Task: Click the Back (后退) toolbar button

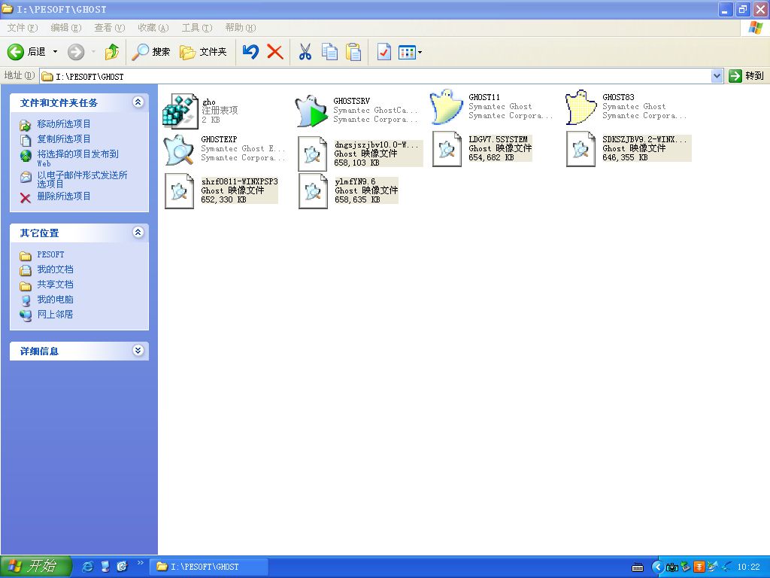Action: tap(26, 52)
